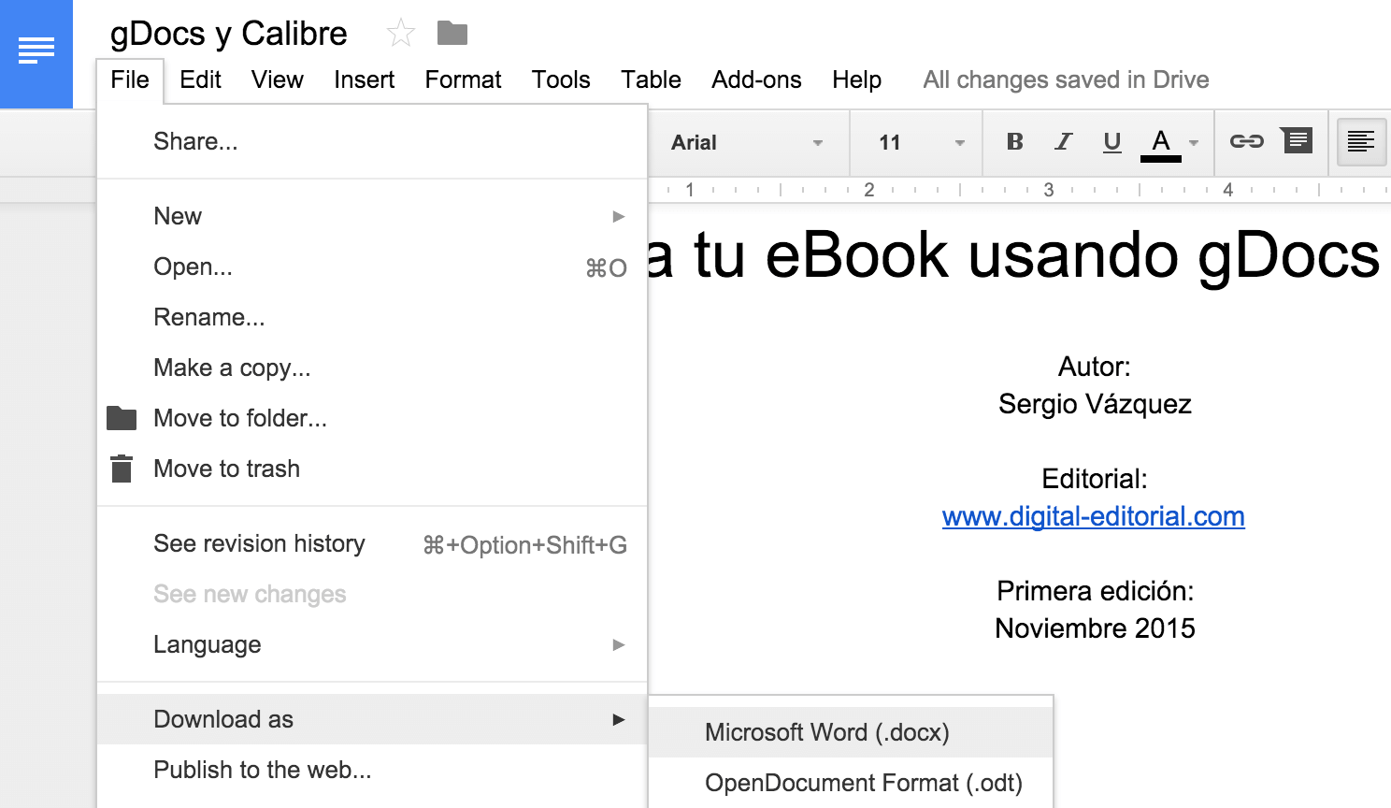This screenshot has width=1391, height=808.
Task: Insert a comment
Action: coord(1297,142)
